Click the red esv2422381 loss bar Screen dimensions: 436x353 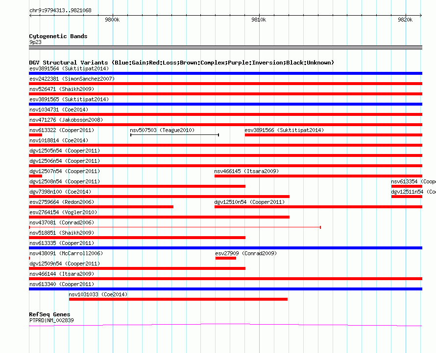[225, 84]
